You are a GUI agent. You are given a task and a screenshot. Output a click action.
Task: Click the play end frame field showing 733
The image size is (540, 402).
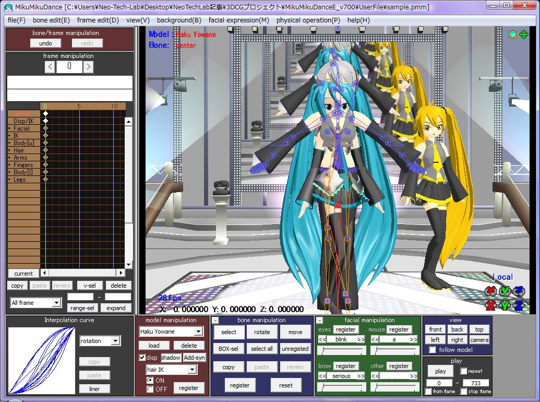pyautogui.click(x=476, y=383)
